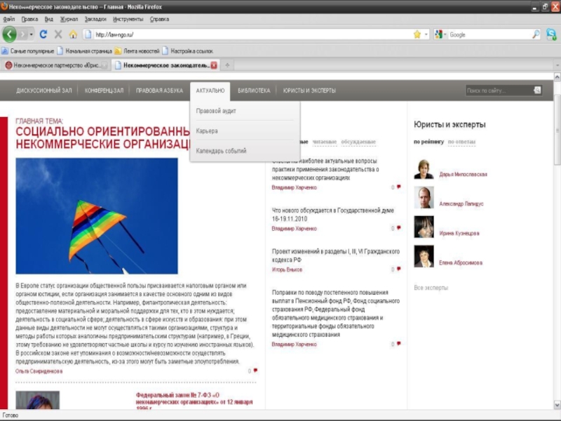Click the Skype toolbar icon

tap(551, 34)
